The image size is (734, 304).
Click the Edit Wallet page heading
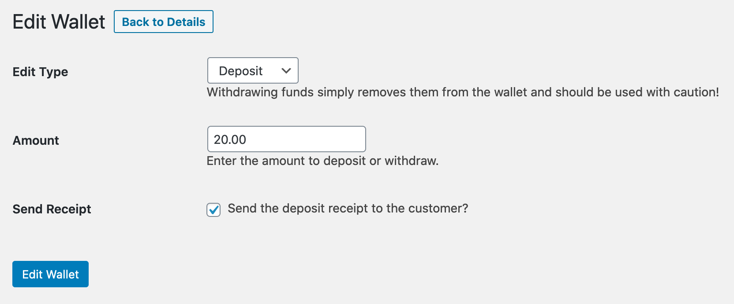pos(59,22)
